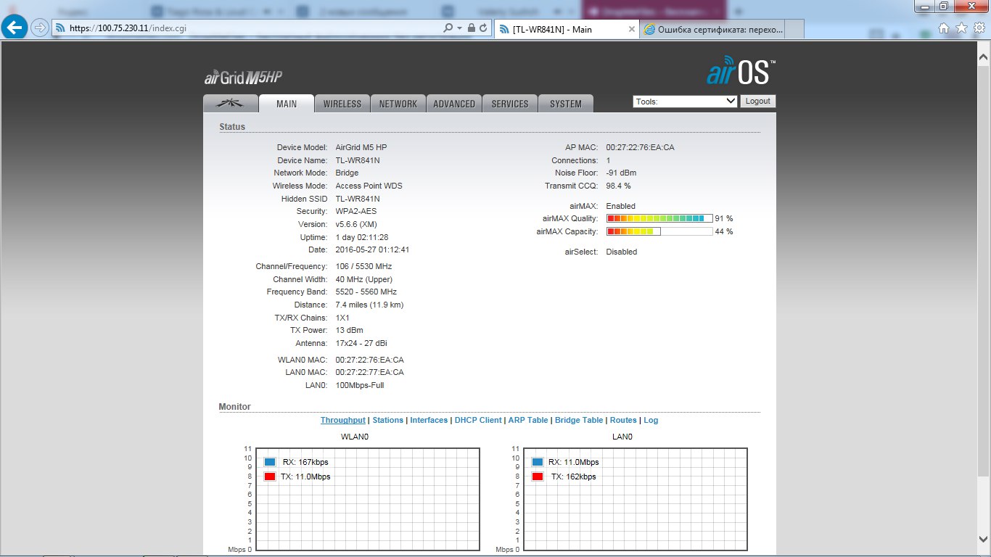This screenshot has height=557, width=991.
Task: Switch to the WIRELESS tab
Action: click(x=342, y=104)
